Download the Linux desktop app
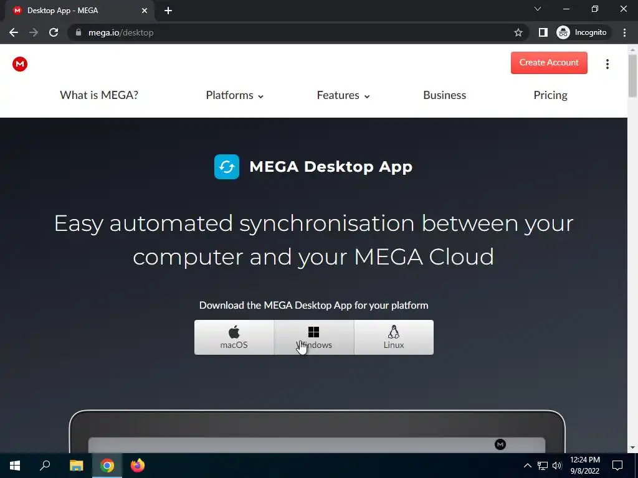The width and height of the screenshot is (638, 478). (x=394, y=337)
